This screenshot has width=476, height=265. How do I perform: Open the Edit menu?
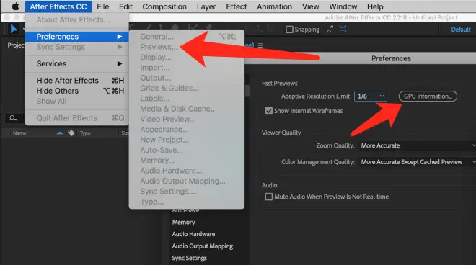[125, 6]
